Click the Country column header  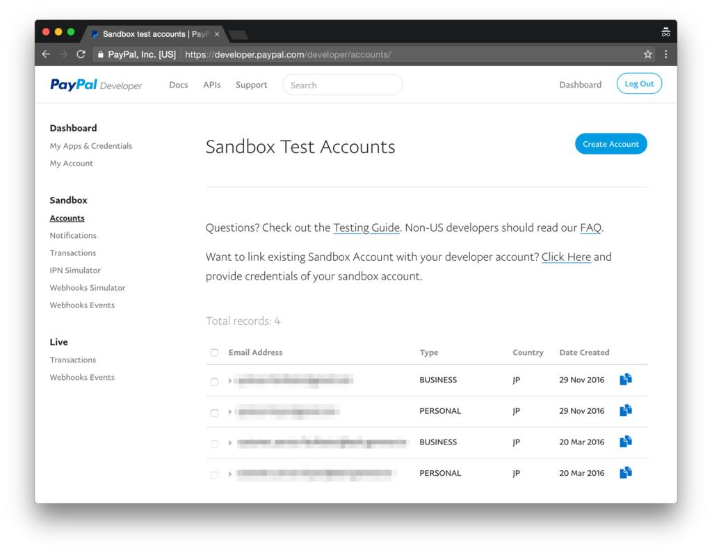528,353
